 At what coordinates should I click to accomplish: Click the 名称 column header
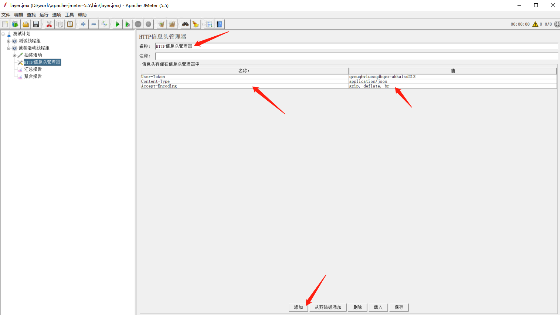244,71
